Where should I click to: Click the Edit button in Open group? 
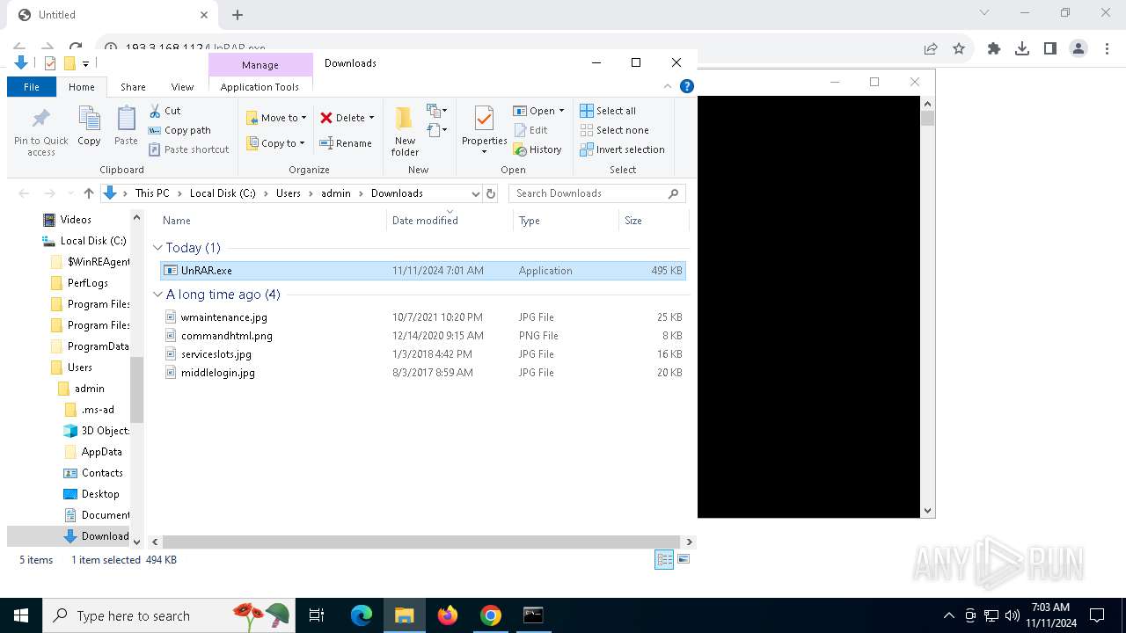[x=530, y=130]
